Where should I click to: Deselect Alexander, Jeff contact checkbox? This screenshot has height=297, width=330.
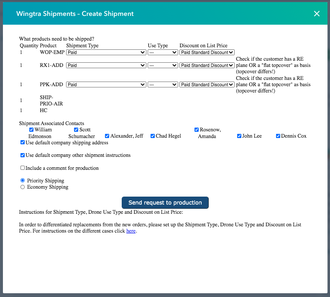[x=107, y=136]
